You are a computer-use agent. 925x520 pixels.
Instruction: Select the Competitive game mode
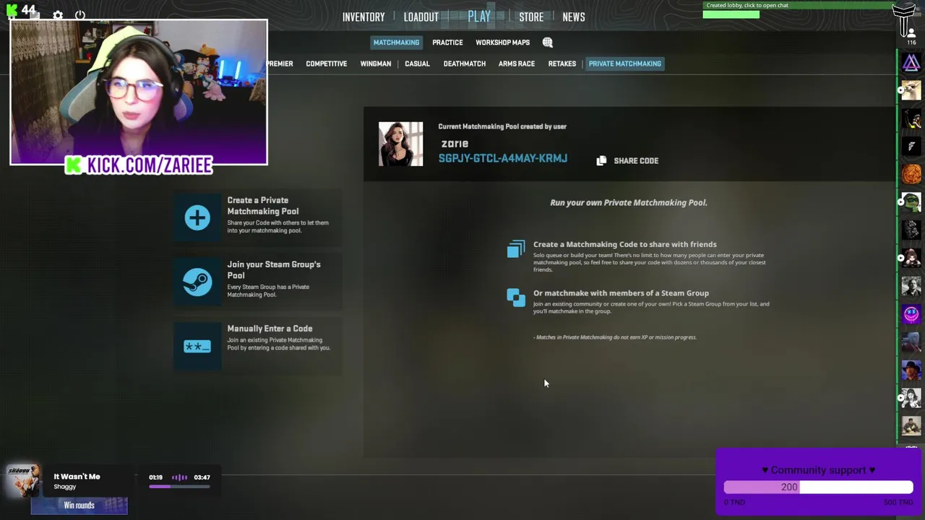327,64
